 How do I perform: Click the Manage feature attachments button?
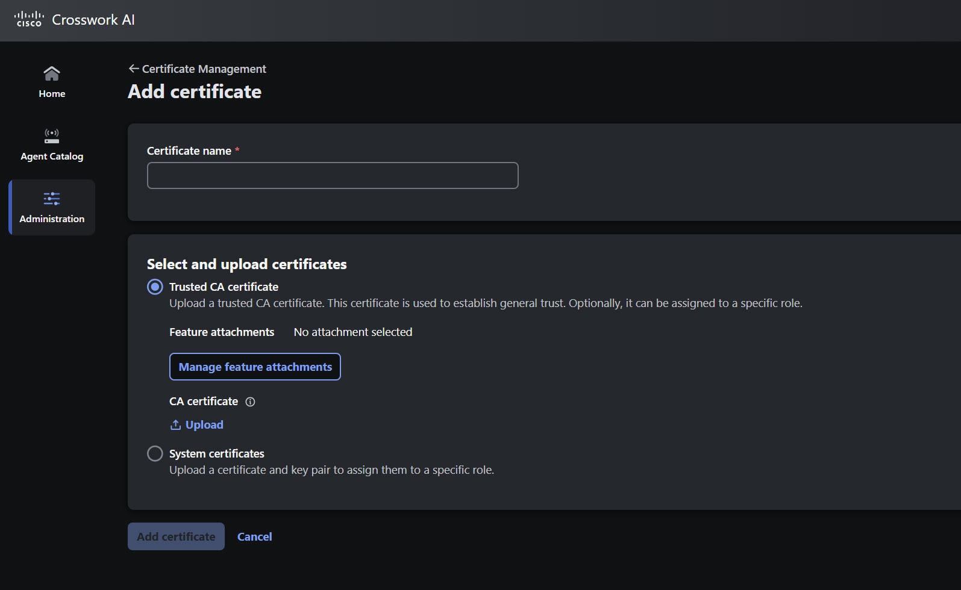point(255,367)
